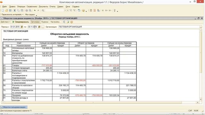205x115 pixels.
Task: Click the report help question mark icon
Action: 71,22
